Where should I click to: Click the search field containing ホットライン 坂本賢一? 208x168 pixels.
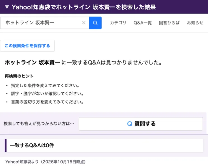(45, 23)
